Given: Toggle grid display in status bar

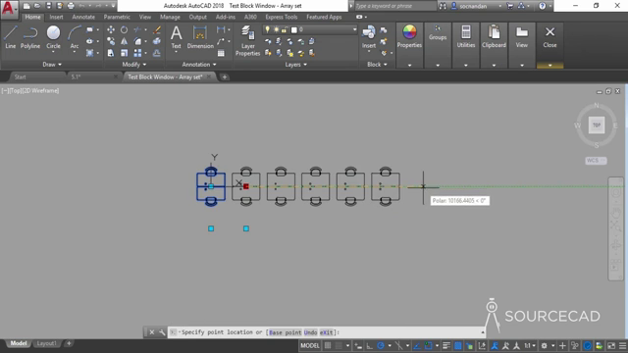Looking at the screenshot, I should 328,345.
